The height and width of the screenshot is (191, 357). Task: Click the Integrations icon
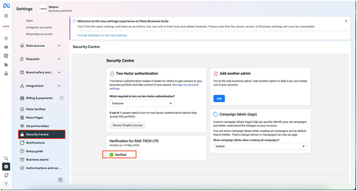(x=22, y=86)
